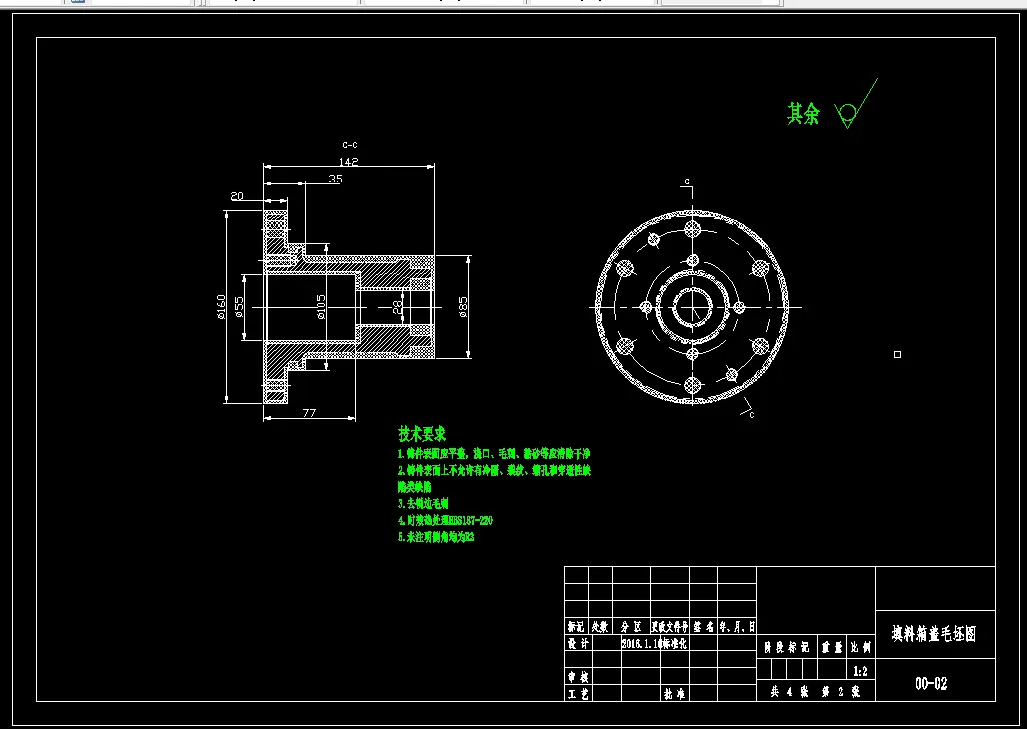Image resolution: width=1027 pixels, height=729 pixels.
Task: Select technical requirement line 1 text
Action: click(494, 453)
